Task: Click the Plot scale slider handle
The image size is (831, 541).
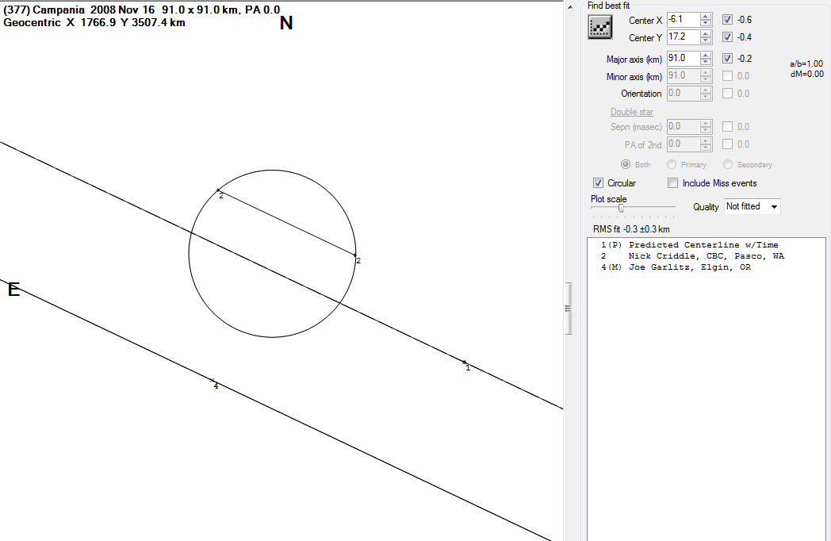Action: (621, 209)
